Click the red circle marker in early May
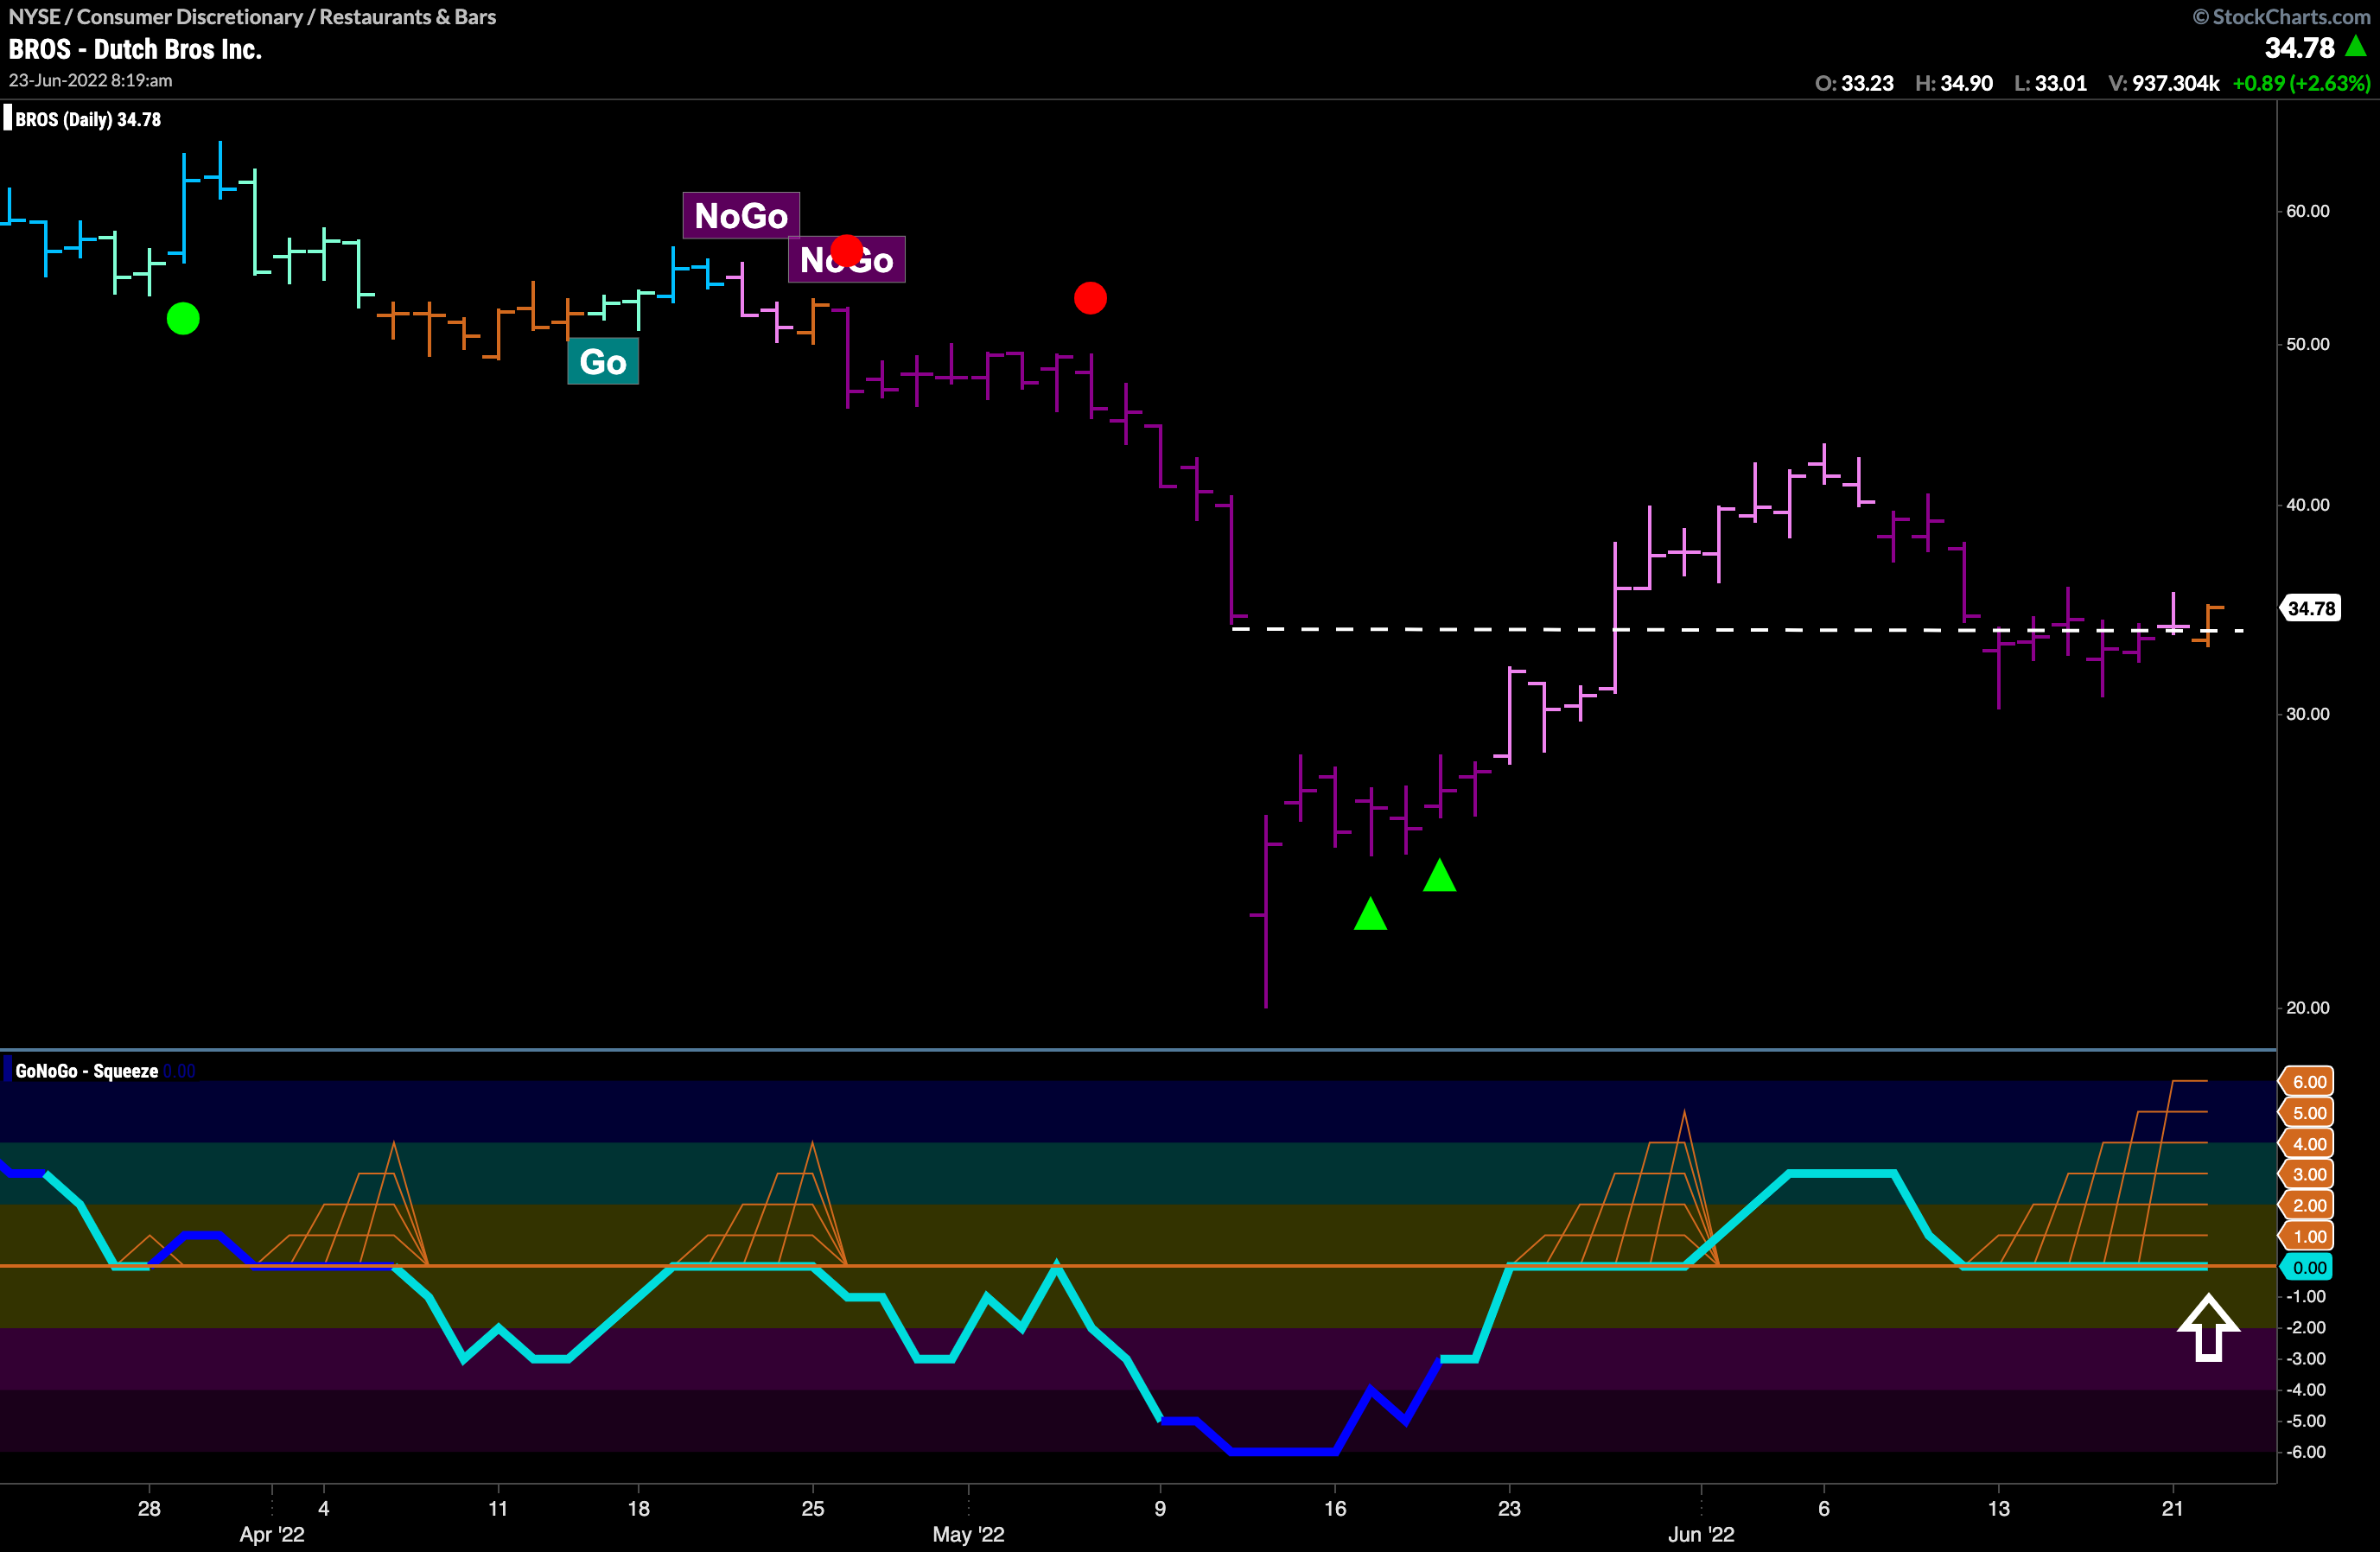2380x1552 pixels. tap(1090, 298)
